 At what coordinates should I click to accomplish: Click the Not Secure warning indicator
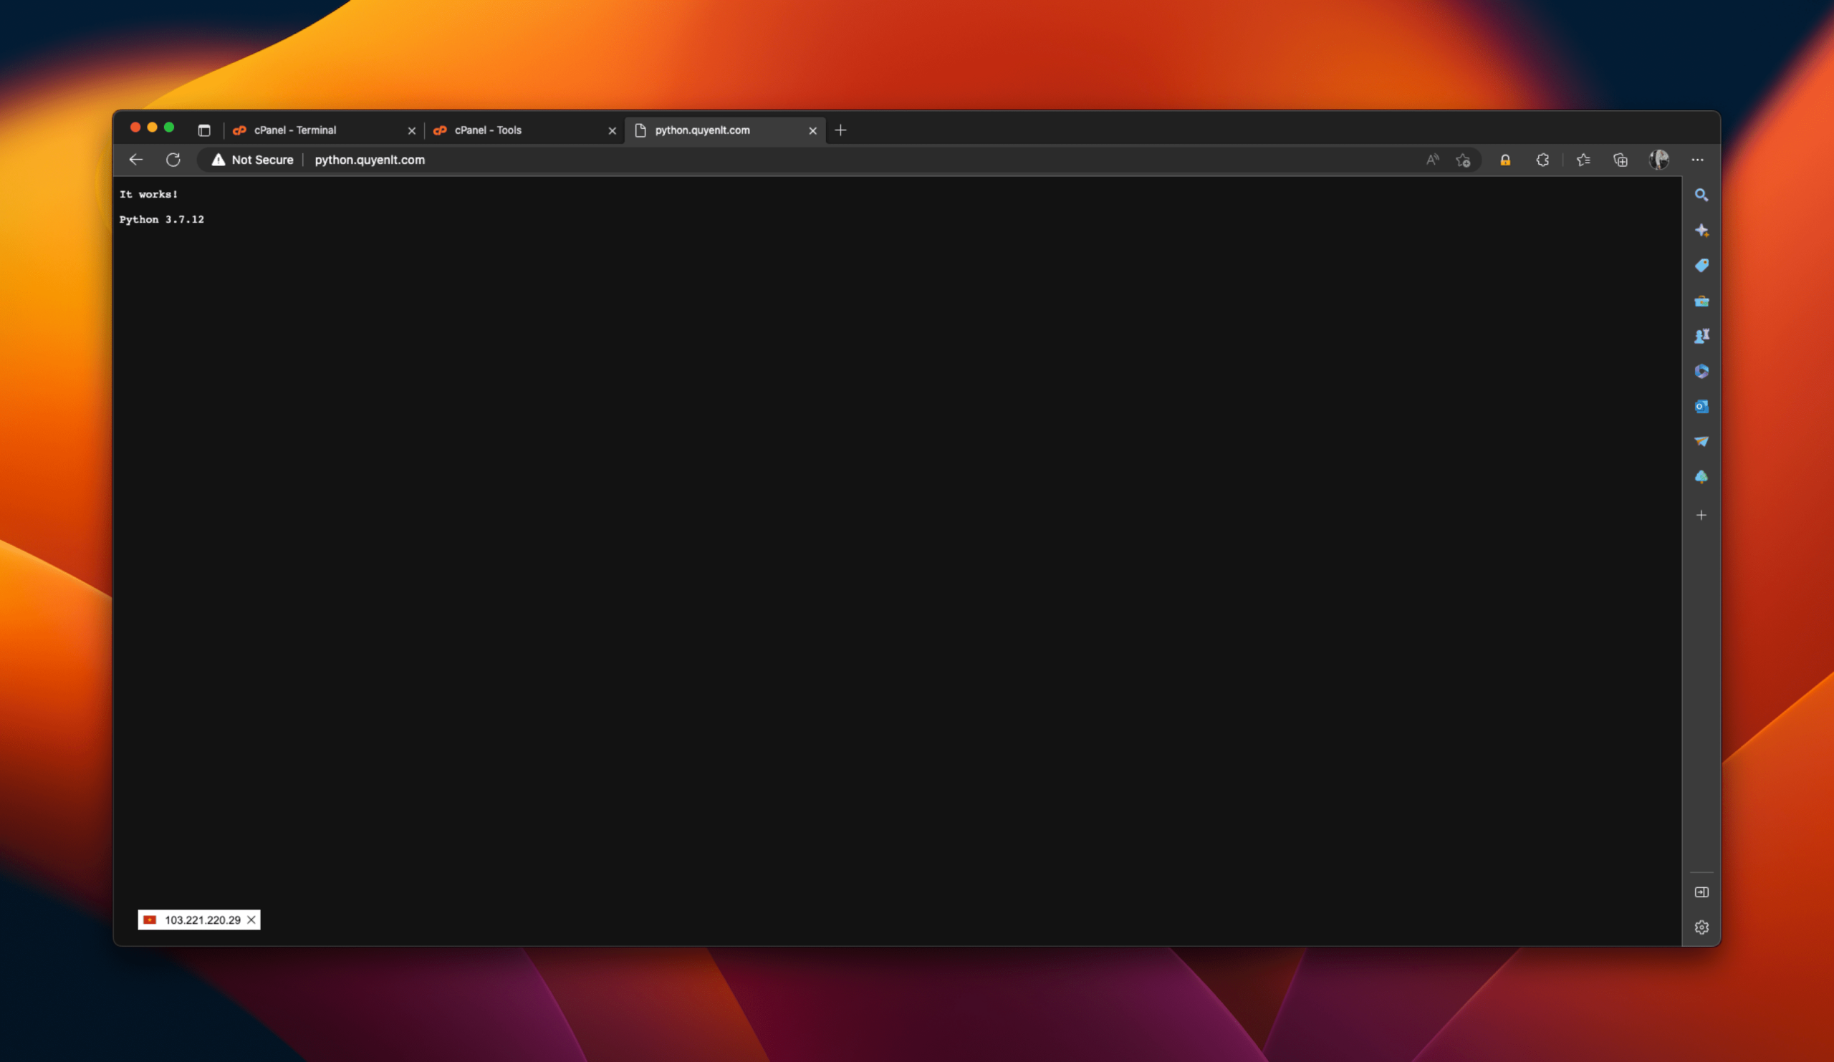pyautogui.click(x=251, y=160)
